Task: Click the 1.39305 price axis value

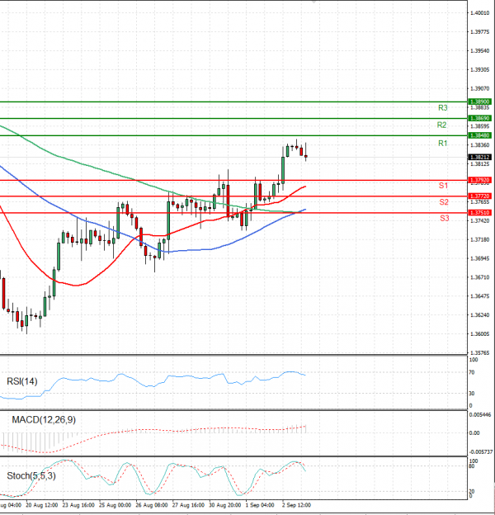Action: [479, 69]
